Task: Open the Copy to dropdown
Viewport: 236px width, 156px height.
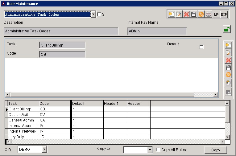Action: 150,150
